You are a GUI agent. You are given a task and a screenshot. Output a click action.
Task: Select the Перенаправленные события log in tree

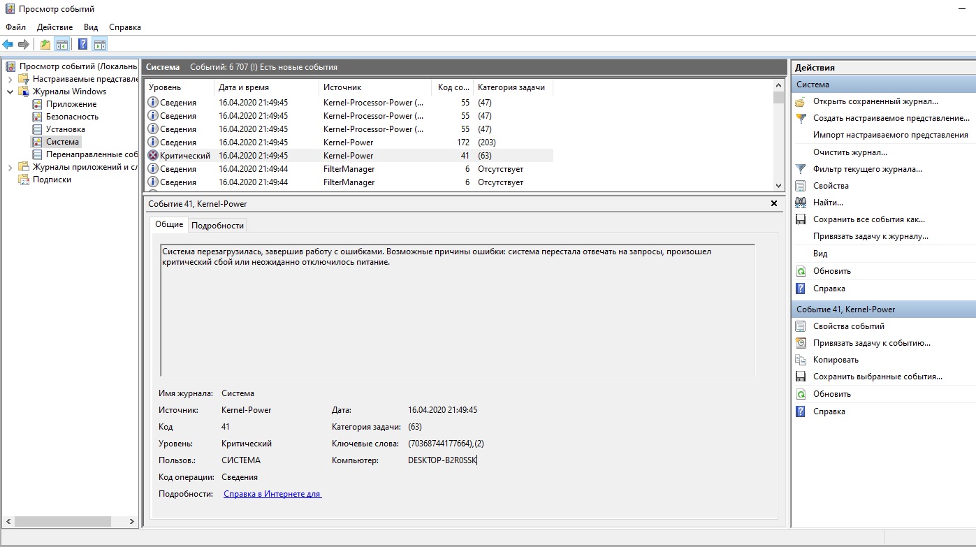[x=92, y=154]
